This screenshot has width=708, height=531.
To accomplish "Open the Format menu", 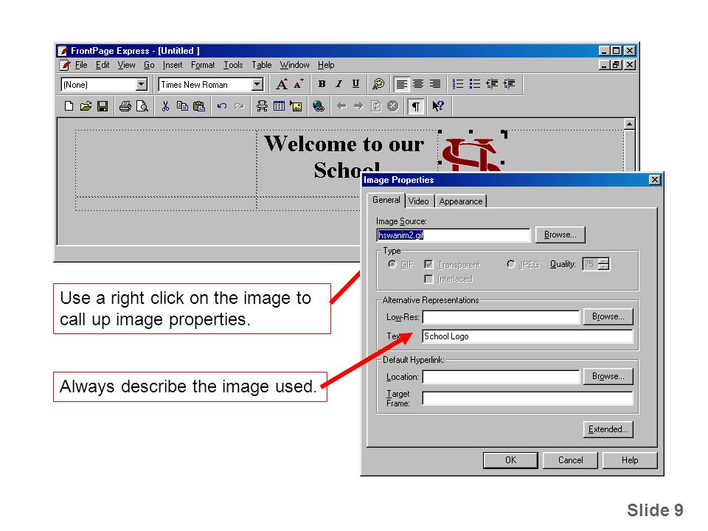I will coord(203,65).
